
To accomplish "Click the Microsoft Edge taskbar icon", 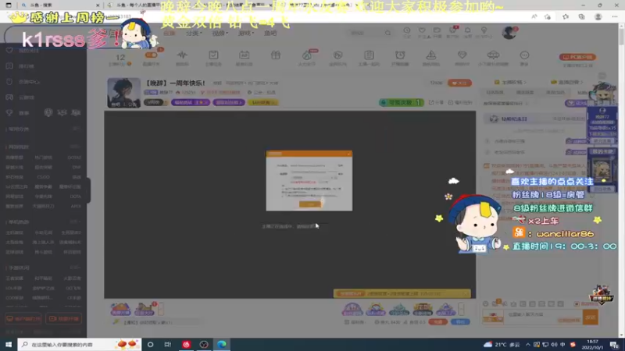I will (x=222, y=344).
